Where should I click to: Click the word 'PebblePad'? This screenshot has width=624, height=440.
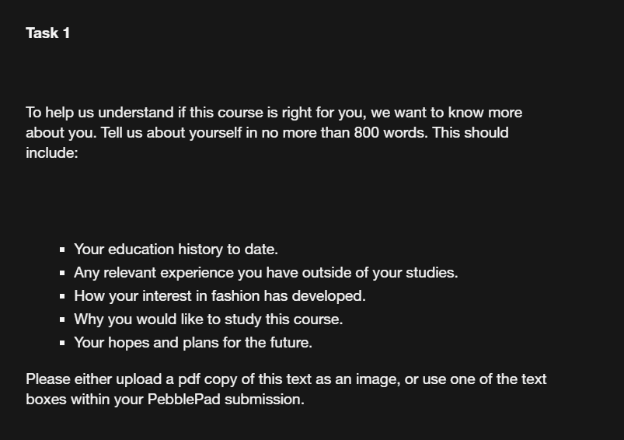pyautogui.click(x=184, y=400)
